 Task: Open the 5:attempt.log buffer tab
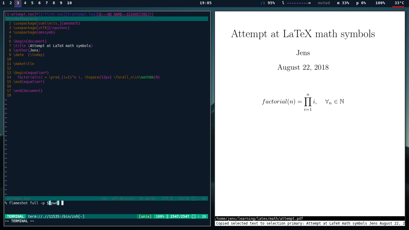pyautogui.click(x=81, y=14)
